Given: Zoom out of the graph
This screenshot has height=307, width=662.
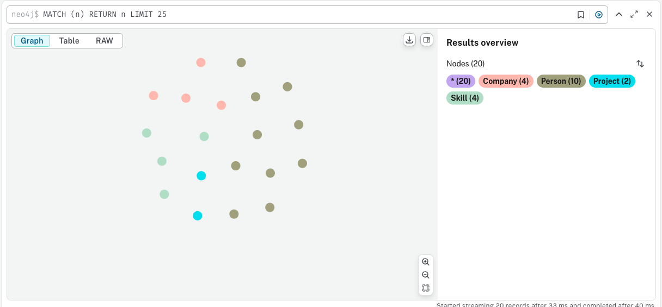Looking at the screenshot, I should tap(426, 275).
